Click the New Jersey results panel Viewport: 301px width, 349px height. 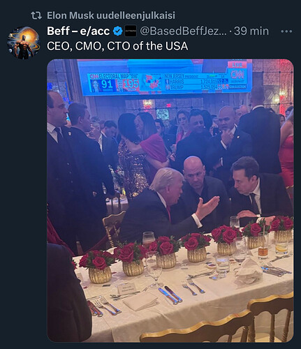pos(196,82)
